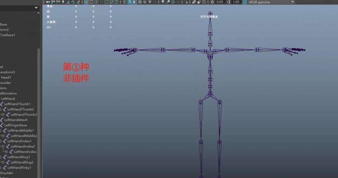Toggle wireframe display cube icon
The image size is (338, 178).
coord(125,2)
